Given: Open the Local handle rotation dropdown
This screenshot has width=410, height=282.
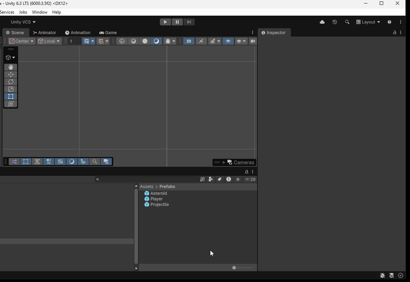Looking at the screenshot, I should pyautogui.click(x=49, y=41).
